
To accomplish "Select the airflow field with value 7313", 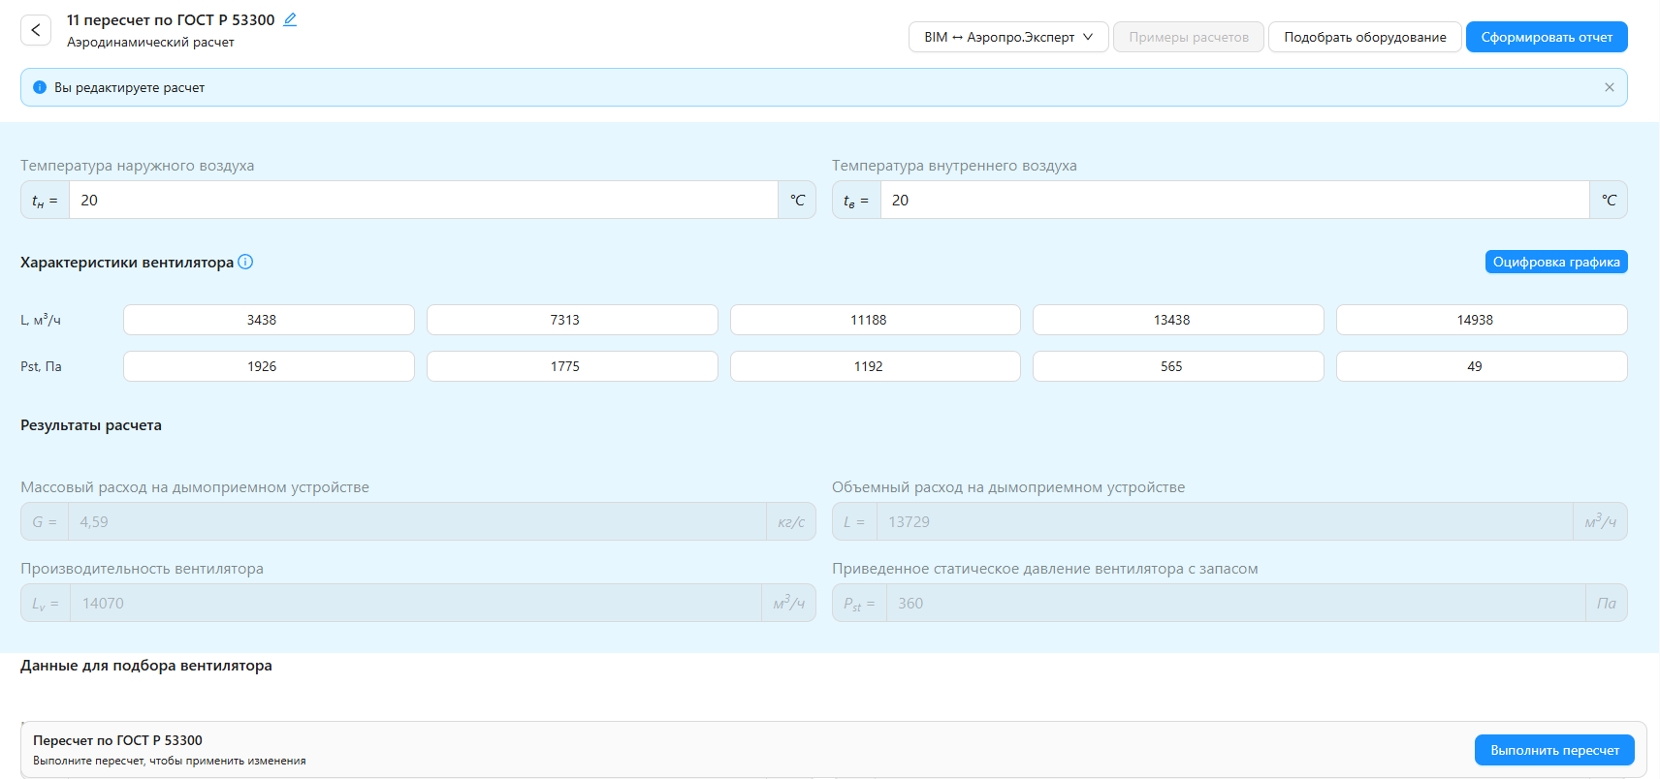I will [x=572, y=320].
